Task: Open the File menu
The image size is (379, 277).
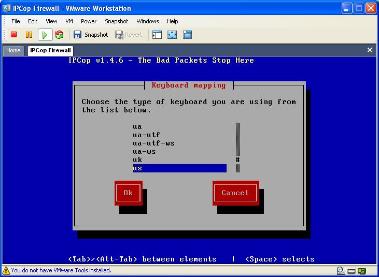Action: (16, 21)
